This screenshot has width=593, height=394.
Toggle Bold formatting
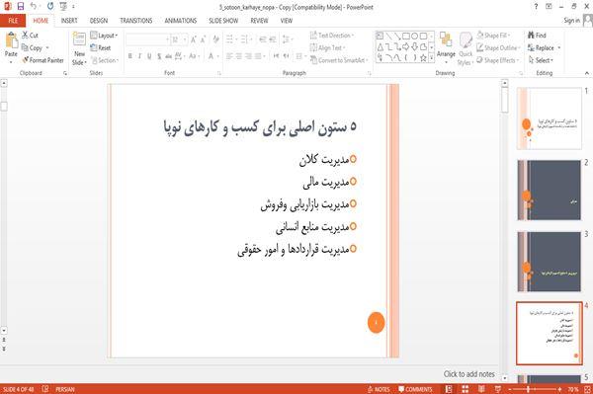(130, 56)
